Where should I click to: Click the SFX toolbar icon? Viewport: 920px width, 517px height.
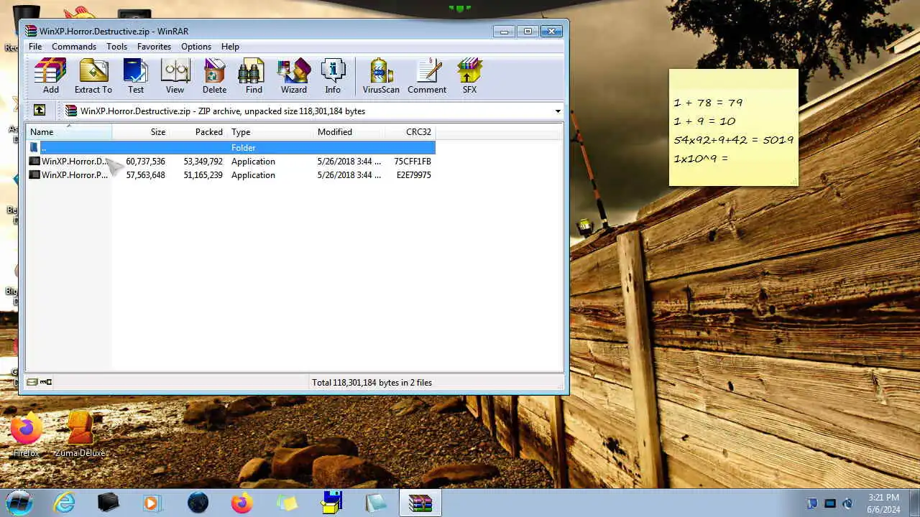pyautogui.click(x=469, y=76)
